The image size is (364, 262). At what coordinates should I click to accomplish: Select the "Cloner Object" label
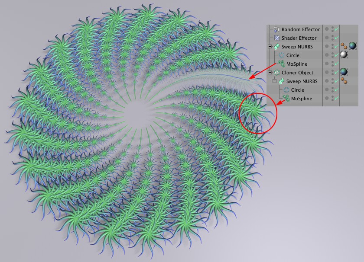[x=297, y=73]
